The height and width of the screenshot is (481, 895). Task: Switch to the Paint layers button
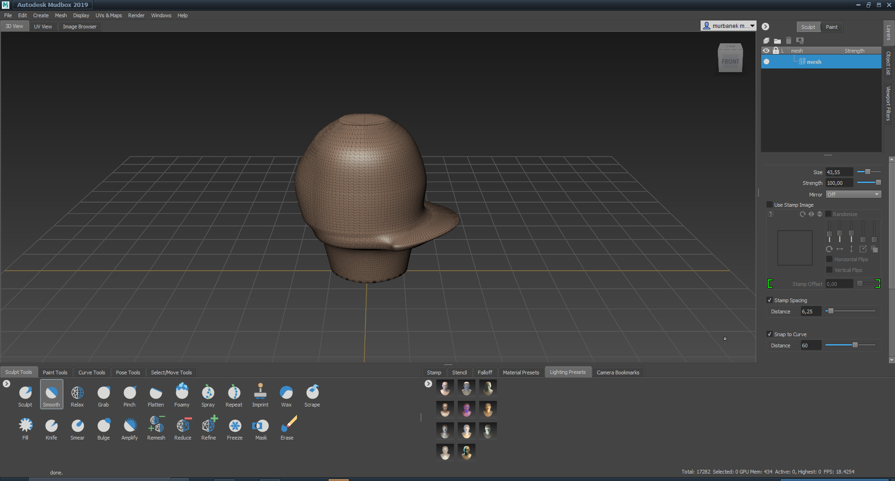pos(831,27)
